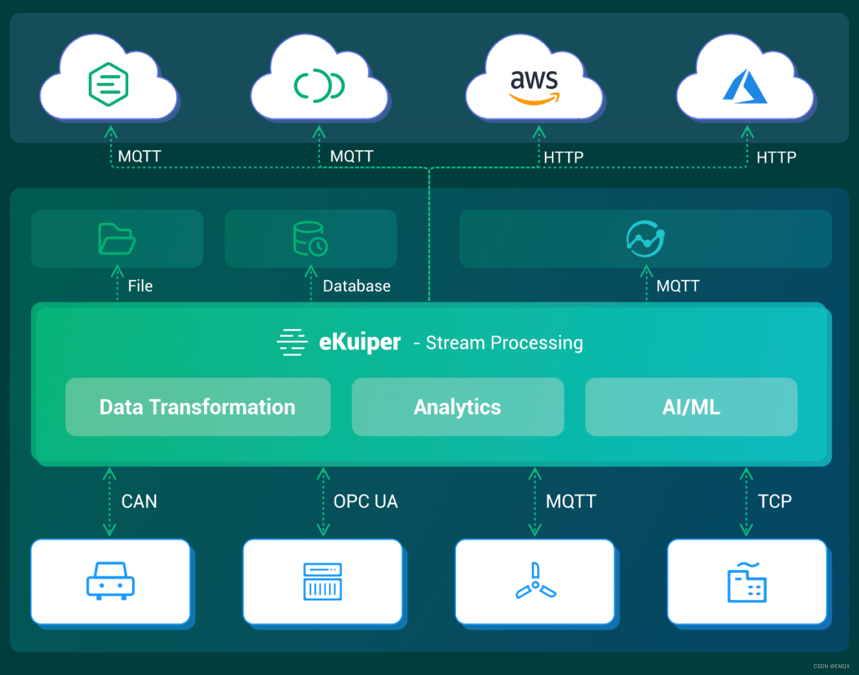859x675 pixels.
Task: Click the eKuiper title text
Action: [x=360, y=342]
